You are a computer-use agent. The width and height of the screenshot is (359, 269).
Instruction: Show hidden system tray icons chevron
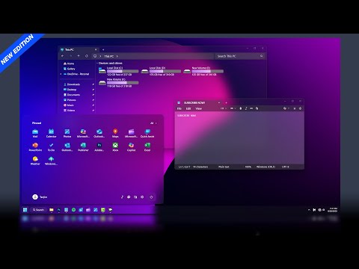pyautogui.click(x=309, y=210)
